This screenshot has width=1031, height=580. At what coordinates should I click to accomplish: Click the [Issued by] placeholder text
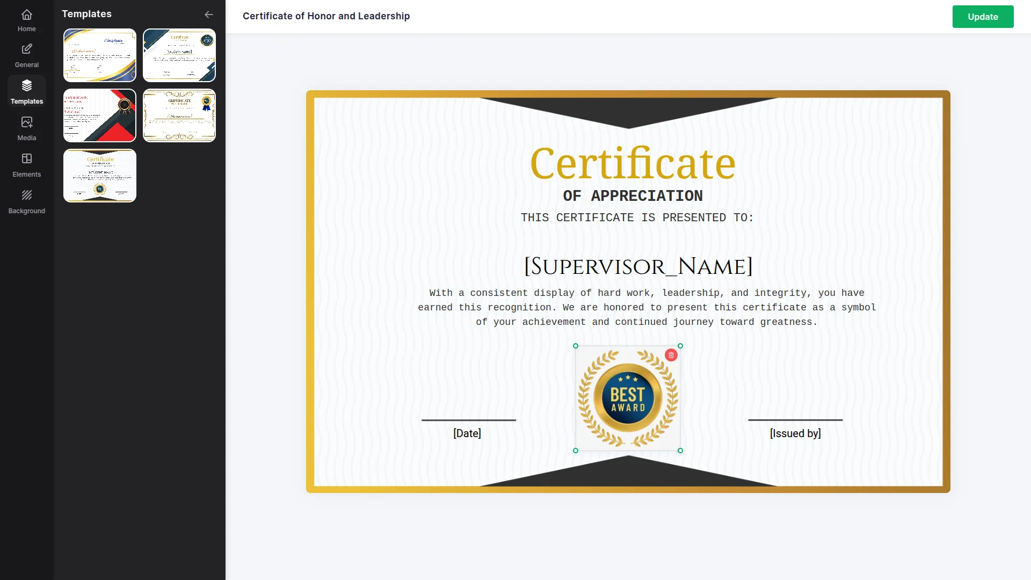795,433
